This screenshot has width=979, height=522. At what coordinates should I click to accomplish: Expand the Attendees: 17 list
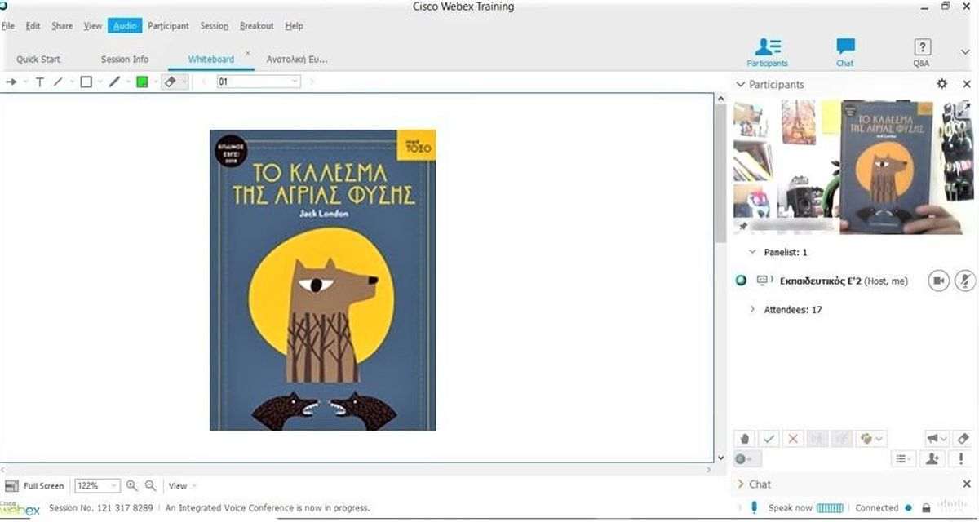tap(753, 310)
